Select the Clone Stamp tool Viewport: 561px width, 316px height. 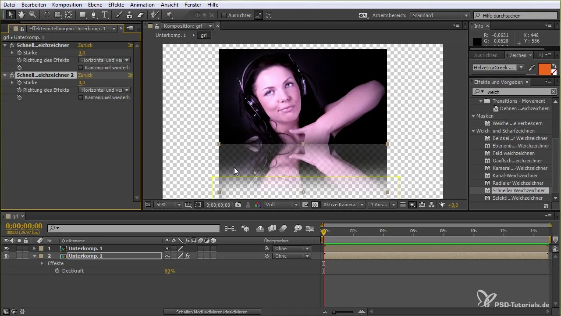130,15
